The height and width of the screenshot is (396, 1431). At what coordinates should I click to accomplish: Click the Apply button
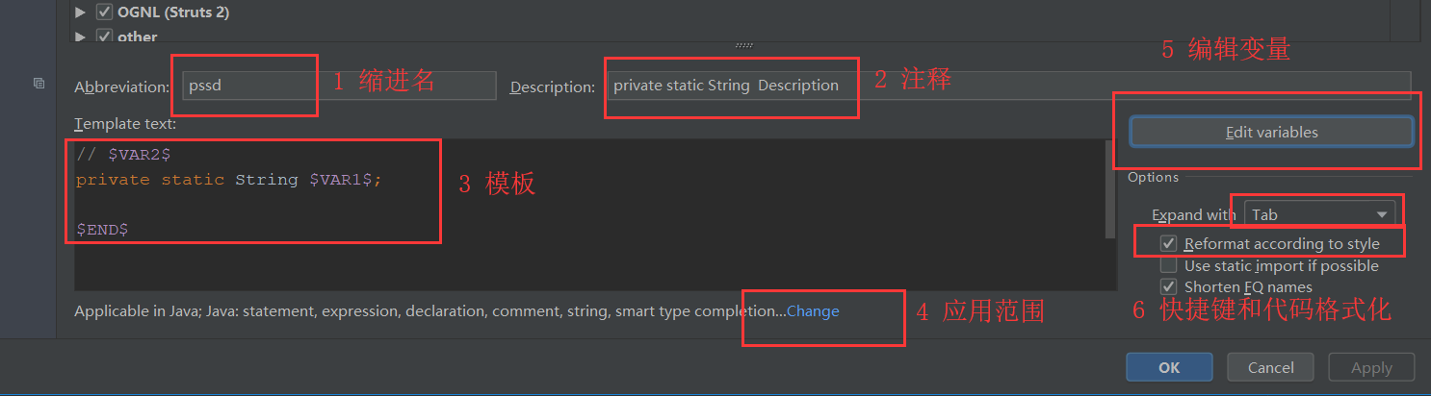click(x=1371, y=367)
